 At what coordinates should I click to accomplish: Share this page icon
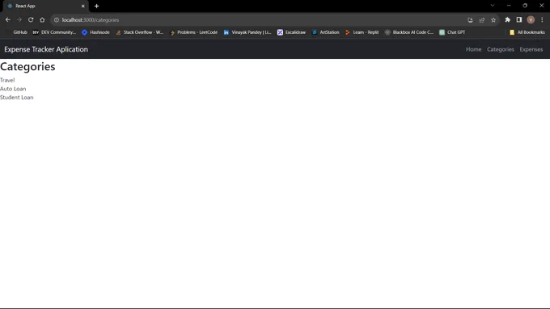[482, 20]
